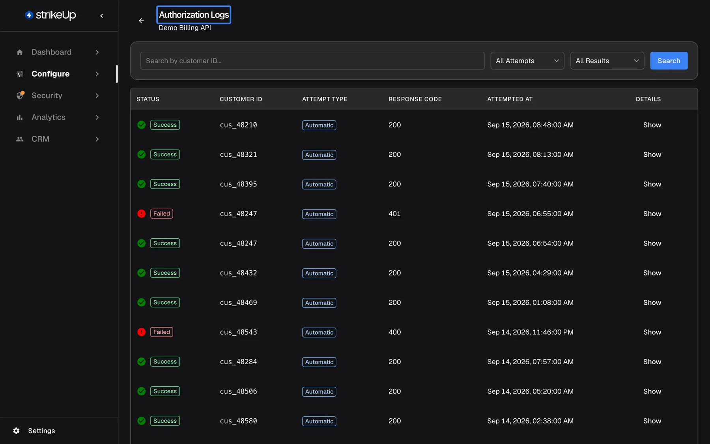
Task: Expand the CRM menu chevron
Action: (97, 139)
